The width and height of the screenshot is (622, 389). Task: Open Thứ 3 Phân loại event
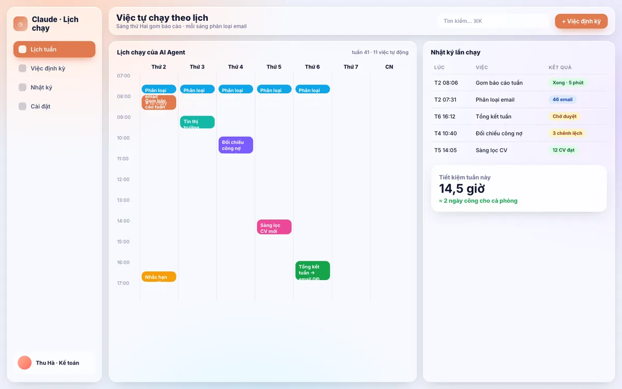[x=197, y=89]
